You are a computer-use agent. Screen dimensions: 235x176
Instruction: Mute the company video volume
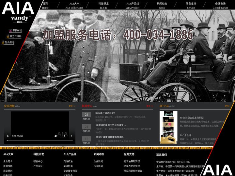tap(56, 136)
